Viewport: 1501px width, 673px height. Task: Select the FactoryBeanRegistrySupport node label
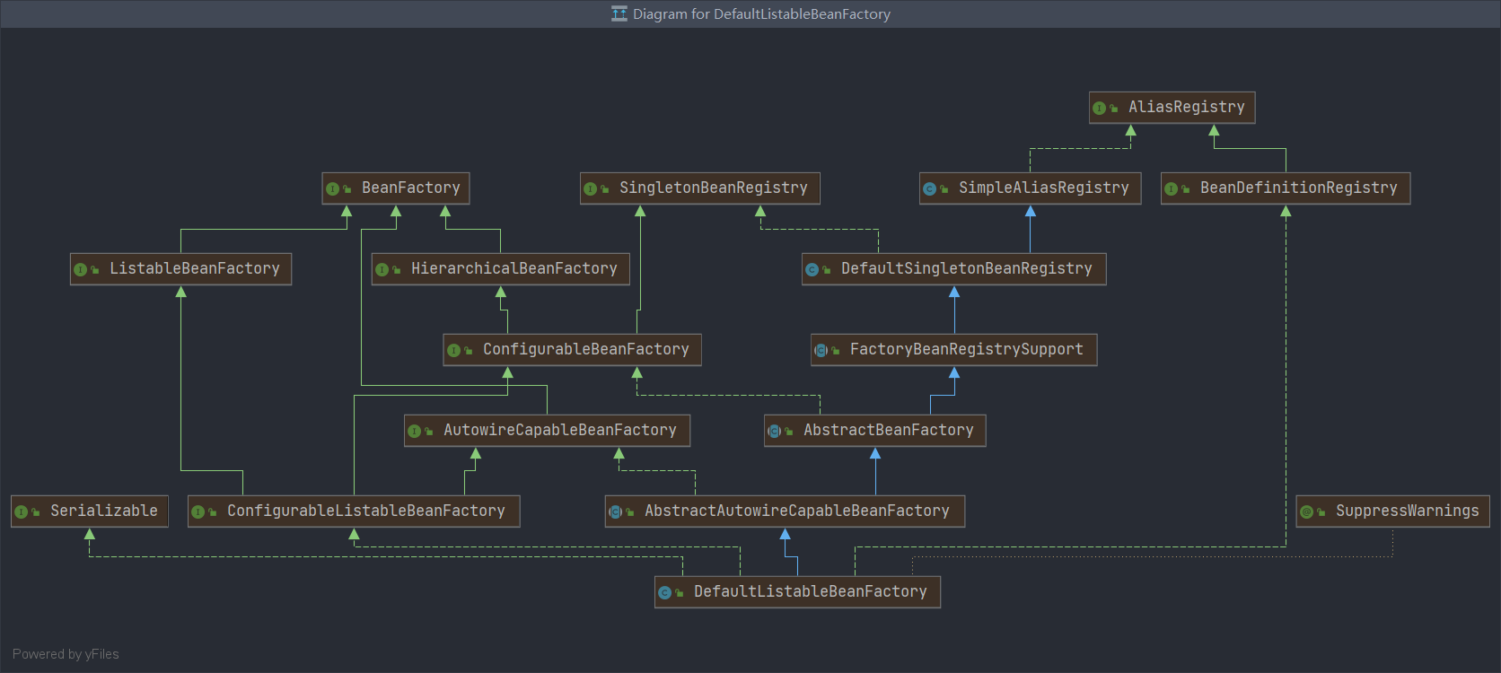[x=966, y=349]
